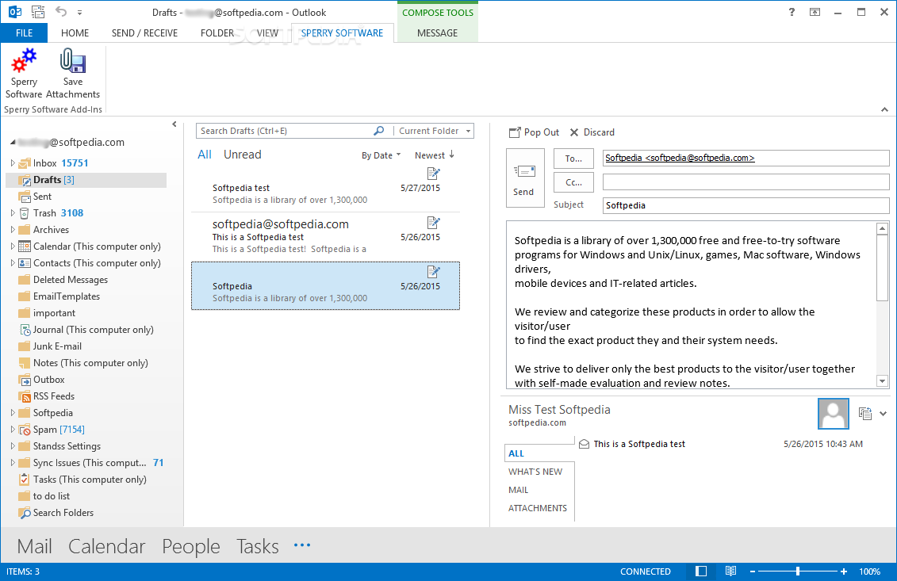
Task: Discard the current draft
Action: pyautogui.click(x=592, y=132)
